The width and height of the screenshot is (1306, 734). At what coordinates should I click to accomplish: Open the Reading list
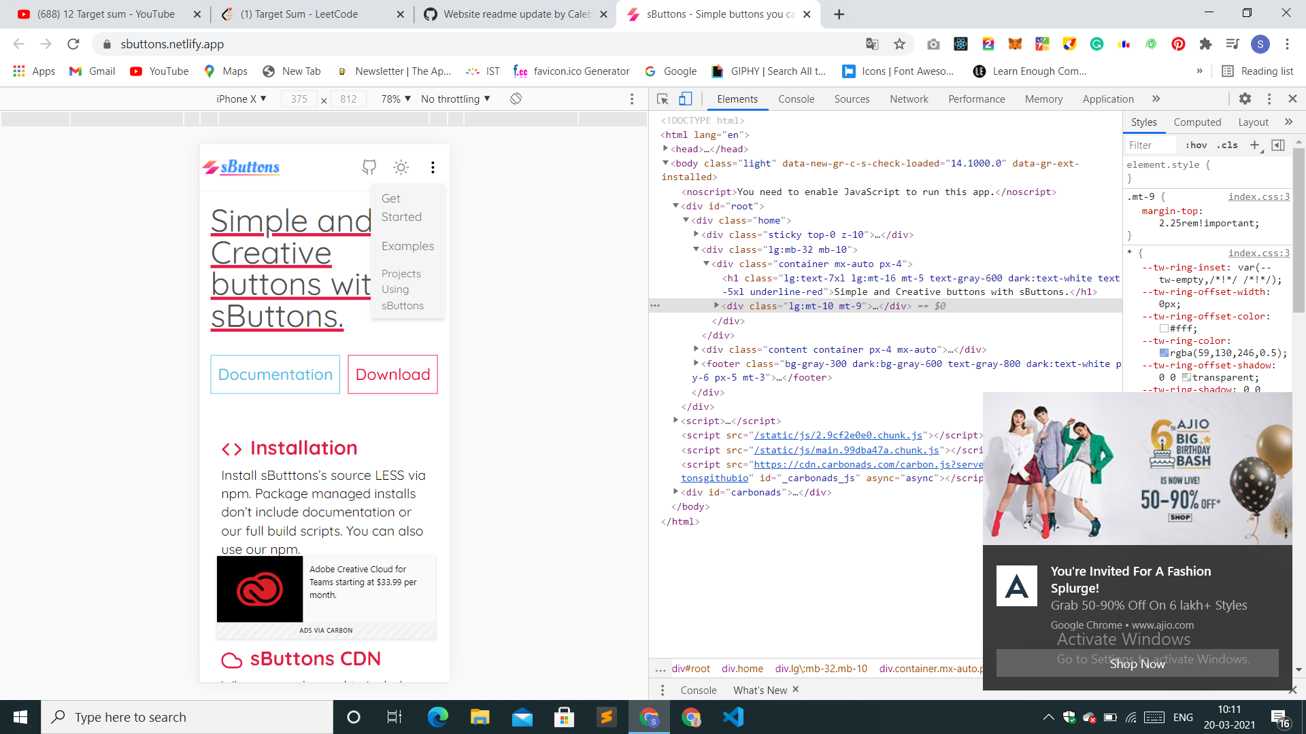click(x=1258, y=71)
